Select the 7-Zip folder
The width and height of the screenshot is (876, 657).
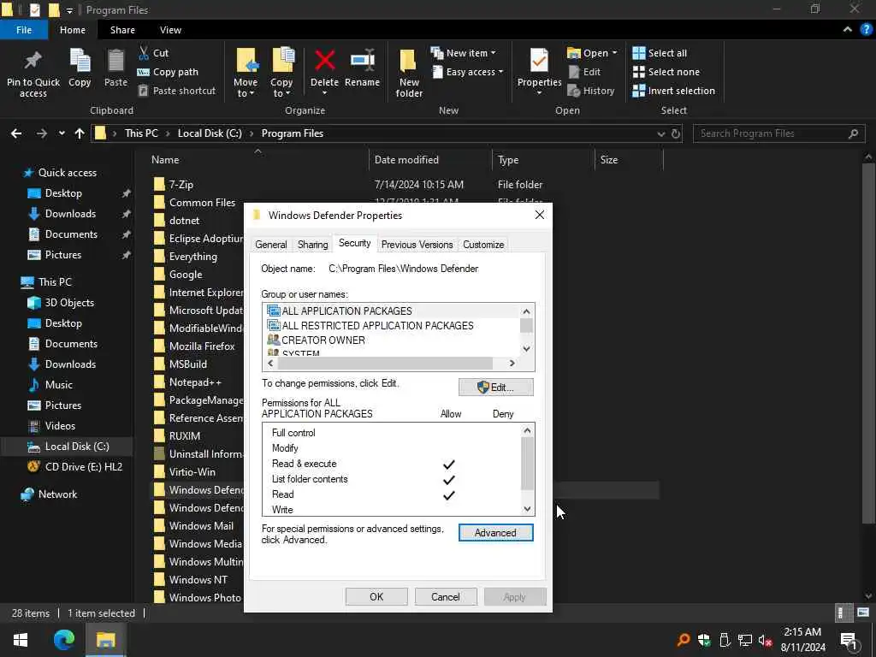pyautogui.click(x=181, y=185)
